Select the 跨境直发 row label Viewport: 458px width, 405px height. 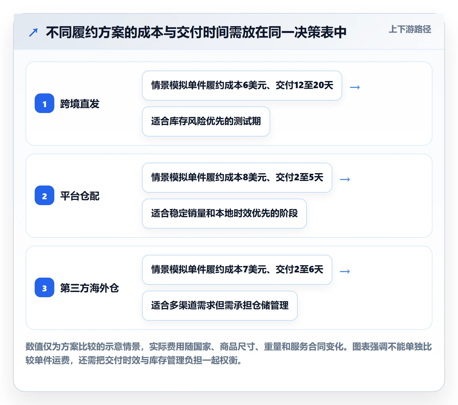click(80, 104)
